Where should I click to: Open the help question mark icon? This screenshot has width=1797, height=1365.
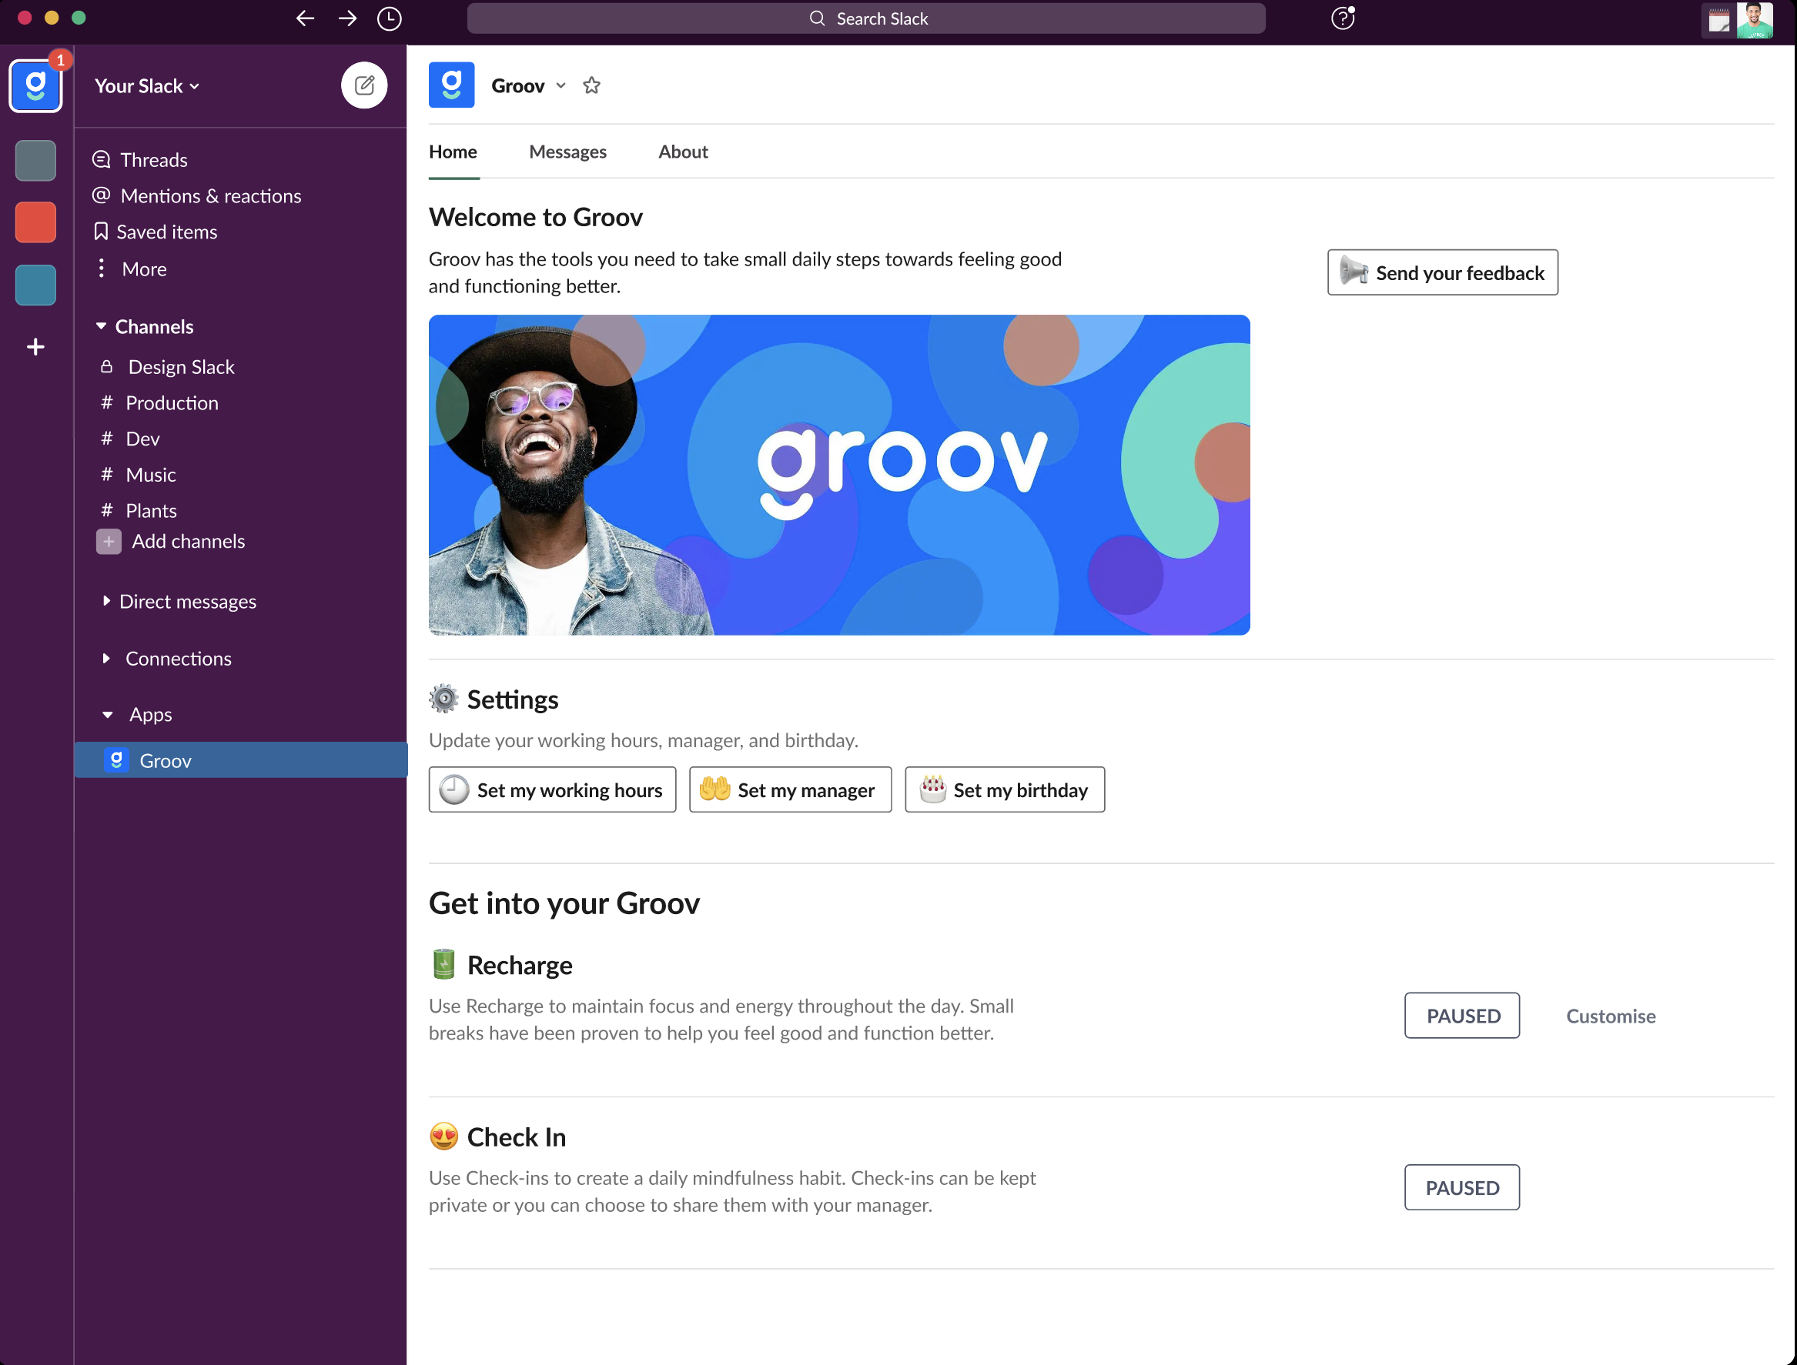[x=1342, y=18]
